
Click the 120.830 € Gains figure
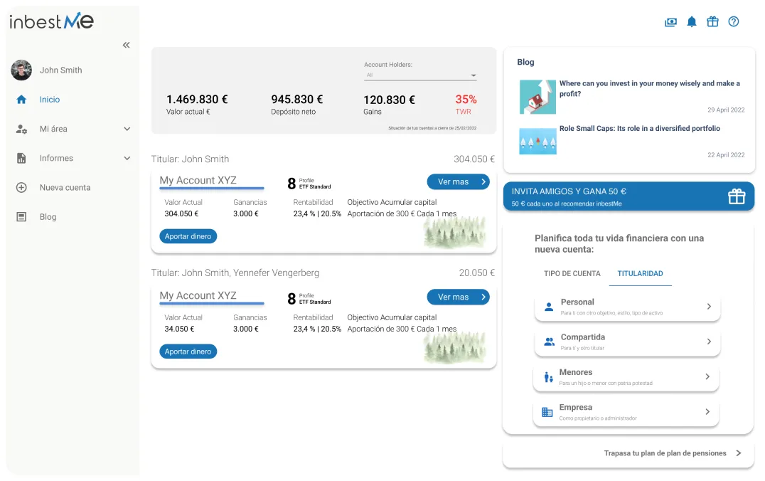pyautogui.click(x=390, y=100)
